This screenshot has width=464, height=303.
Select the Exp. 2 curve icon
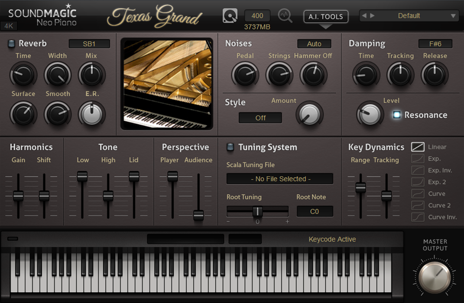pos(418,182)
